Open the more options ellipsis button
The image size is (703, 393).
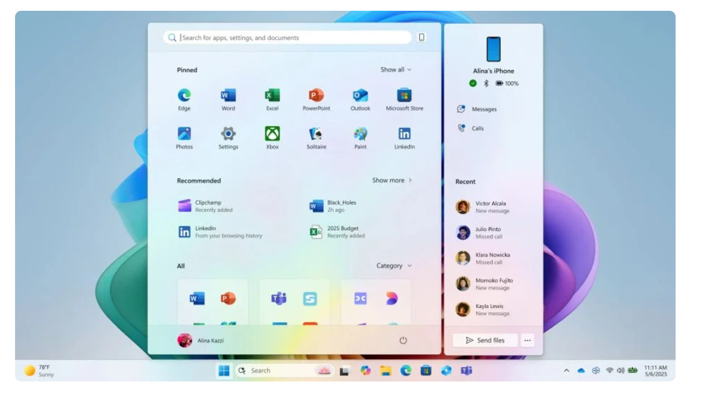(x=527, y=340)
